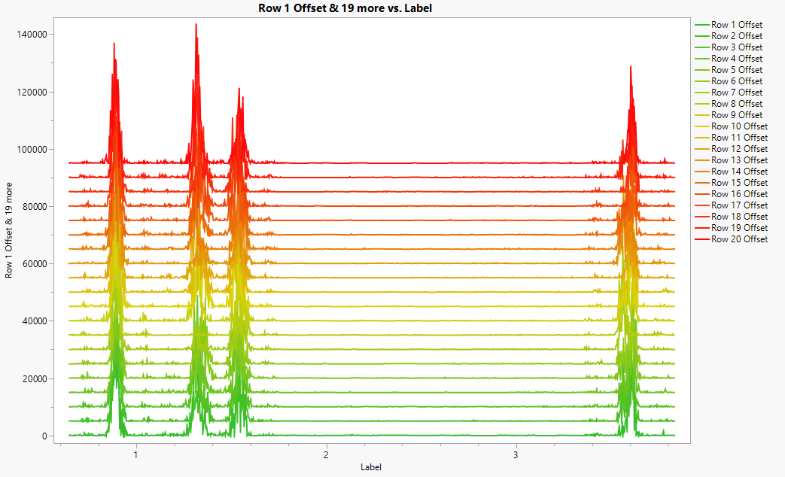Click the x-axis tick label 3
This screenshot has height=477, width=785.
point(516,455)
